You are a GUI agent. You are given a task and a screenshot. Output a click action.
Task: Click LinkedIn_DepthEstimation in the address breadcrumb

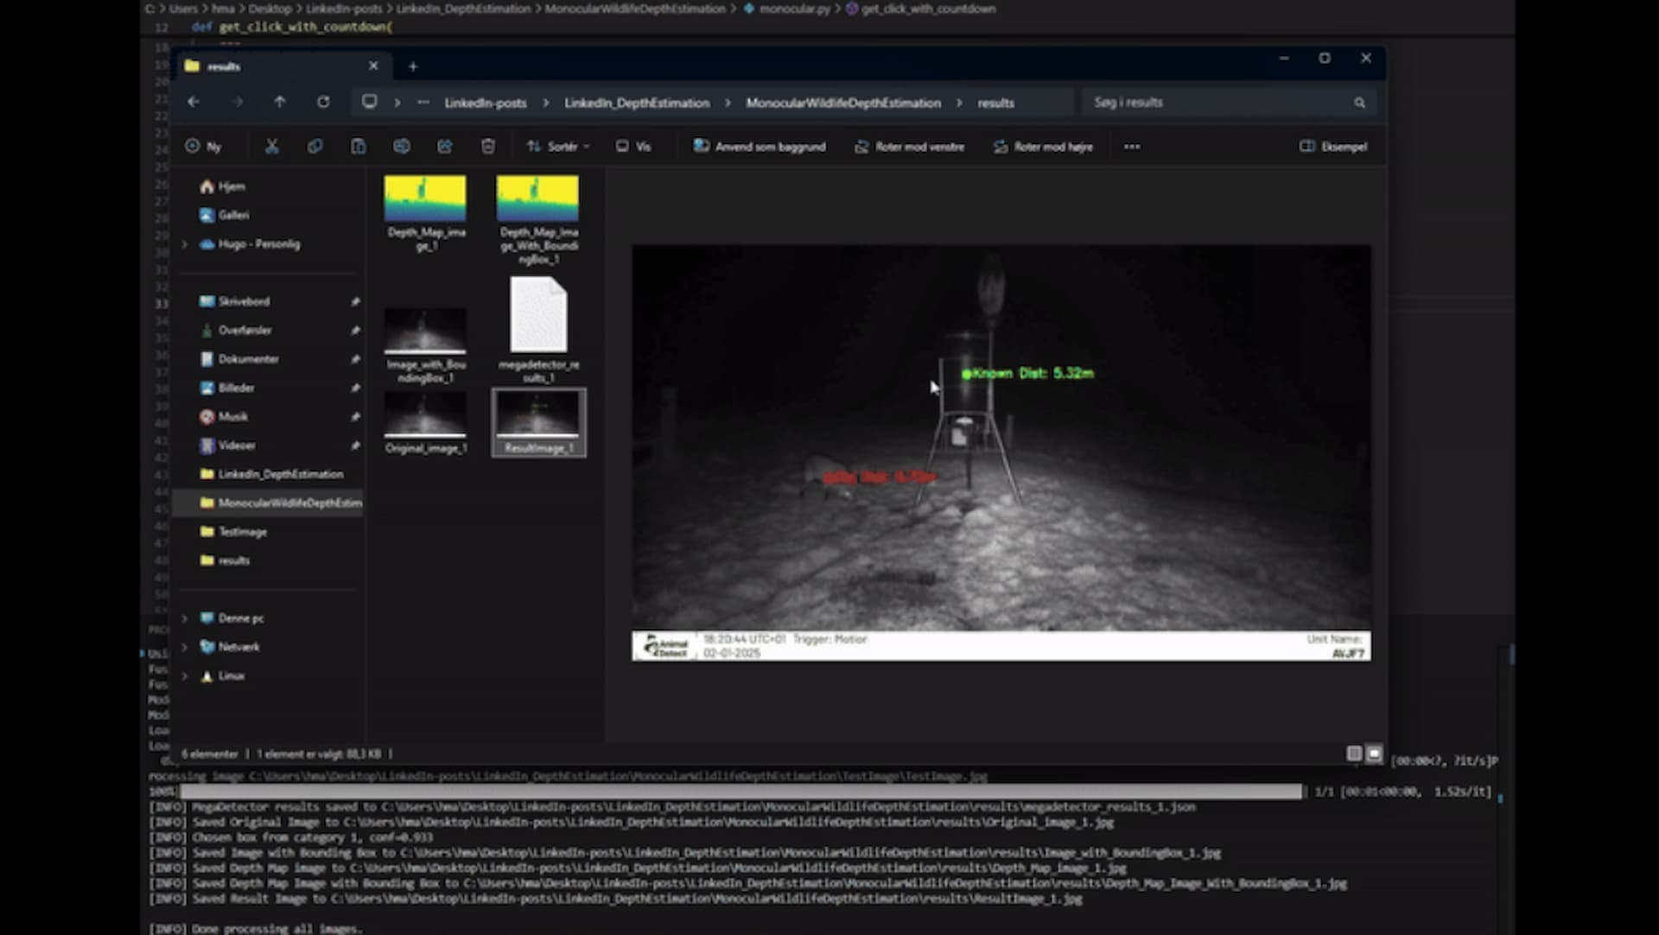637,103
